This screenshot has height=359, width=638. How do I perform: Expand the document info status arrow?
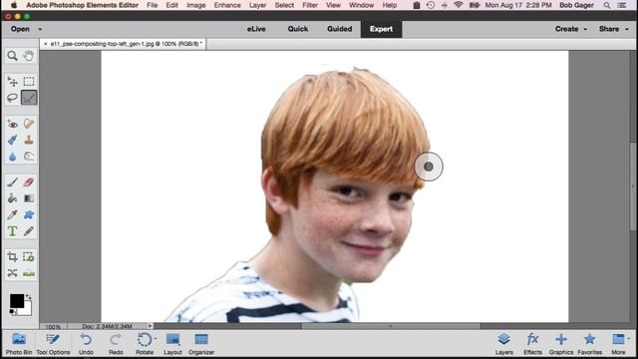(x=151, y=326)
